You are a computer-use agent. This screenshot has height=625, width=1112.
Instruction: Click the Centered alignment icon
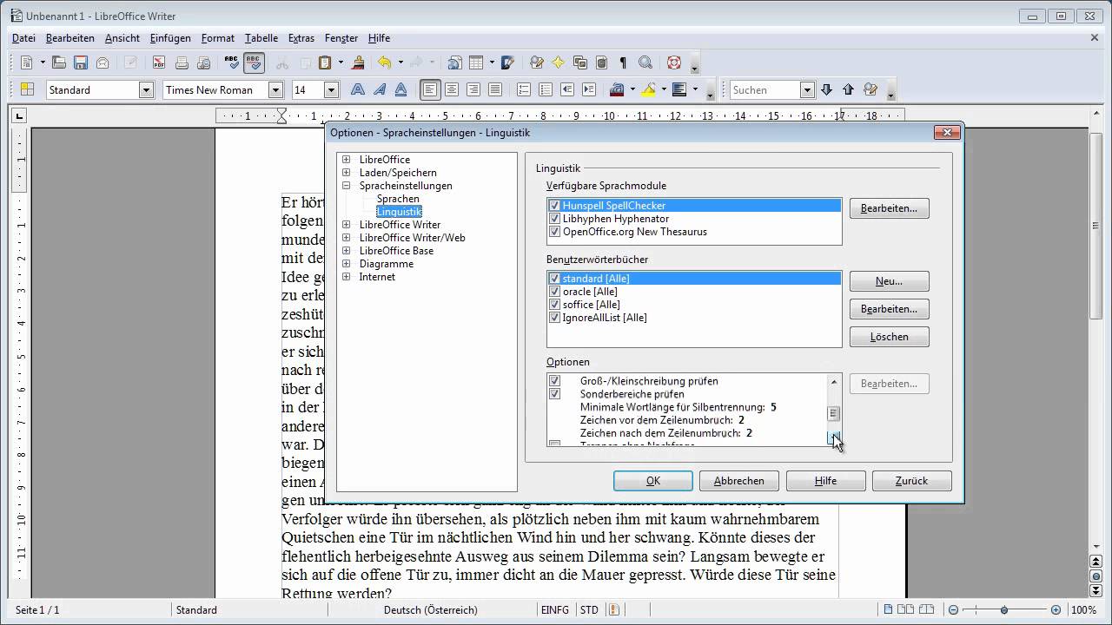coord(452,89)
